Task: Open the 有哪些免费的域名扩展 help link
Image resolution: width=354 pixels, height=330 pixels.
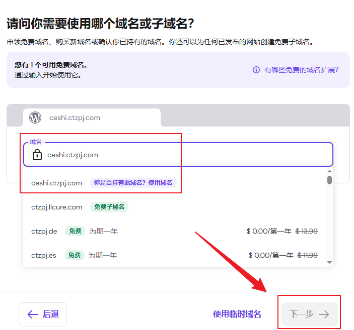Action: click(x=301, y=70)
